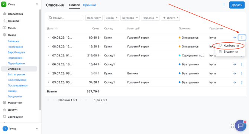Go to Постачання page
Screen dimensions: 249x134
(x=15, y=47)
